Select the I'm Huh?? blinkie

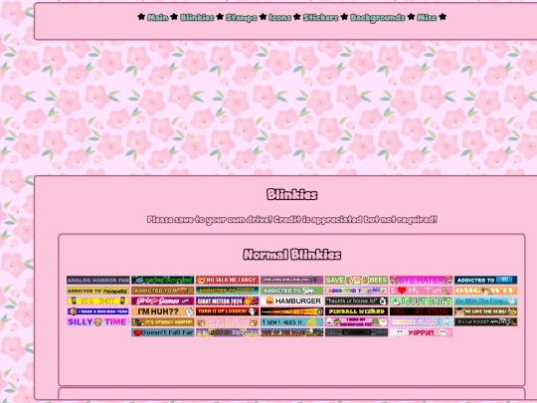pos(163,311)
